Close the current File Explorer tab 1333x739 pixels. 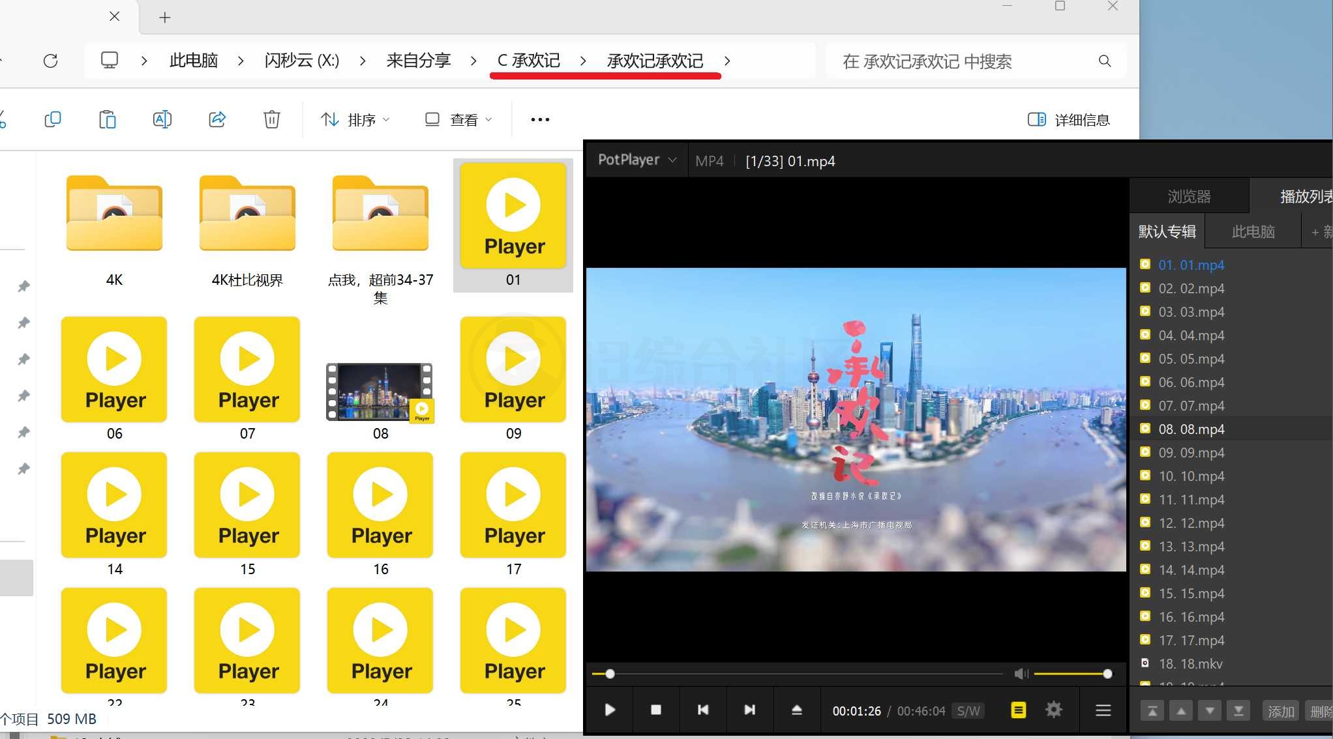[114, 16]
